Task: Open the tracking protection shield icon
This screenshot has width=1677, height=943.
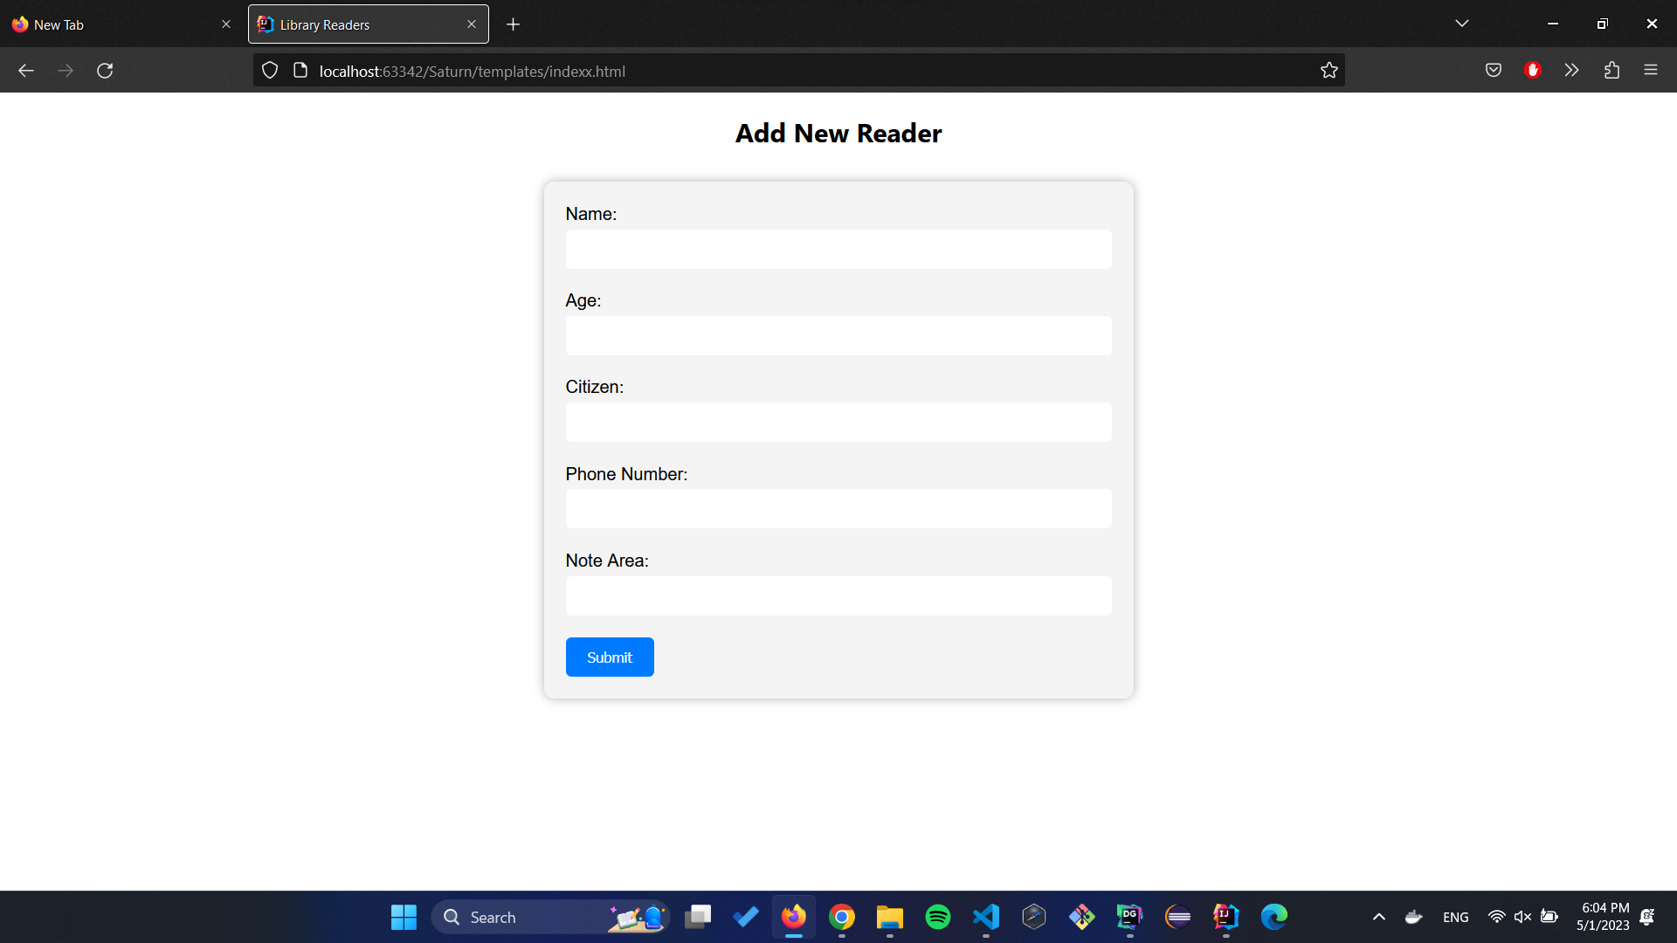Action: (269, 70)
